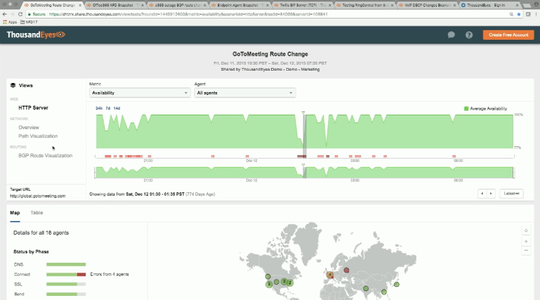Switch to the Table tab
The image size is (540, 300).
tap(36, 213)
